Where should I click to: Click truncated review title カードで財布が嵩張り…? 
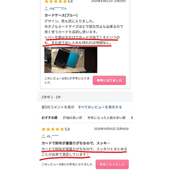[76, 143]
